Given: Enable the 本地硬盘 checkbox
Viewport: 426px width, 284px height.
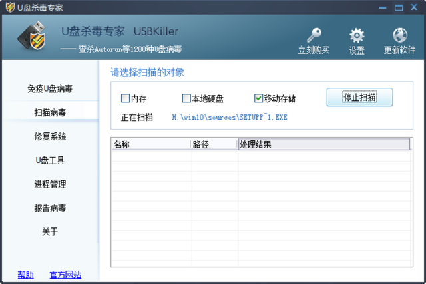Looking at the screenshot, I should 186,98.
